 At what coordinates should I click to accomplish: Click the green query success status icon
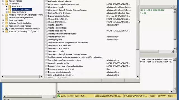[59, 96]
